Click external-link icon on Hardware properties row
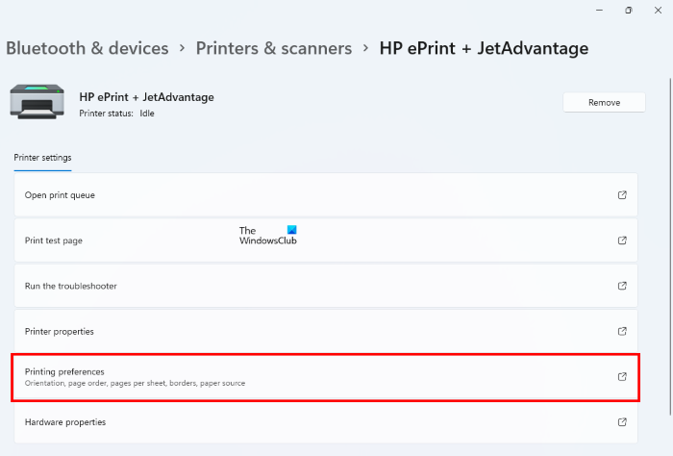The height and width of the screenshot is (456, 673). pos(622,421)
